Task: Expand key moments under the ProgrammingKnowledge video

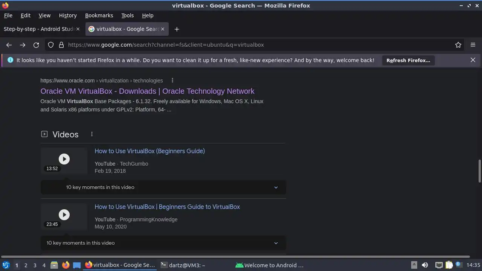Action: click(163, 243)
